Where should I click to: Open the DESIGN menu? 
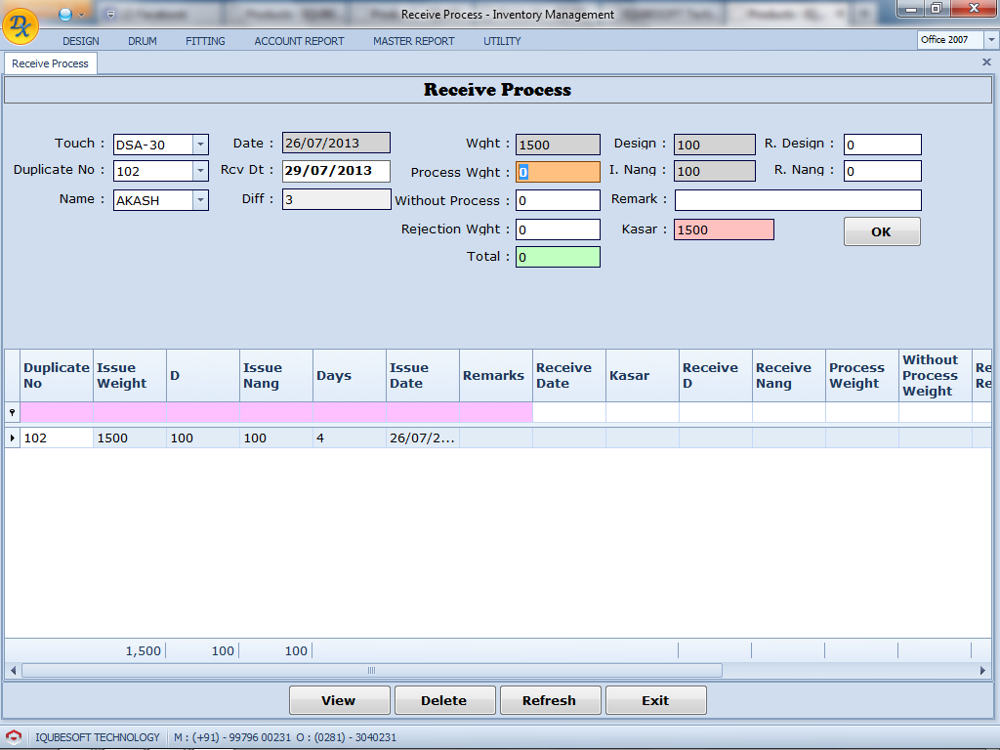[x=81, y=41]
